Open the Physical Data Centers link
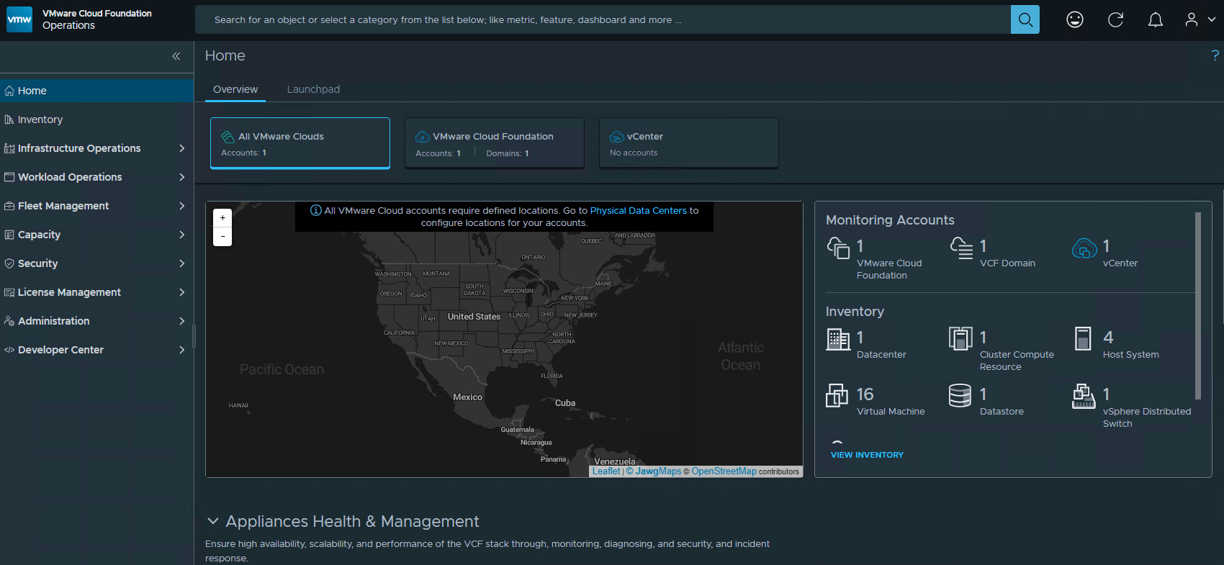Screen dimensions: 1224x565 point(639,211)
